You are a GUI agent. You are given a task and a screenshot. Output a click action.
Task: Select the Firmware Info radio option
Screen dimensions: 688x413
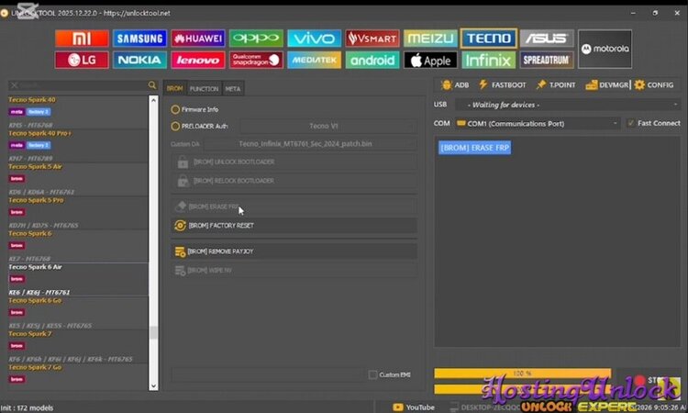(x=175, y=109)
